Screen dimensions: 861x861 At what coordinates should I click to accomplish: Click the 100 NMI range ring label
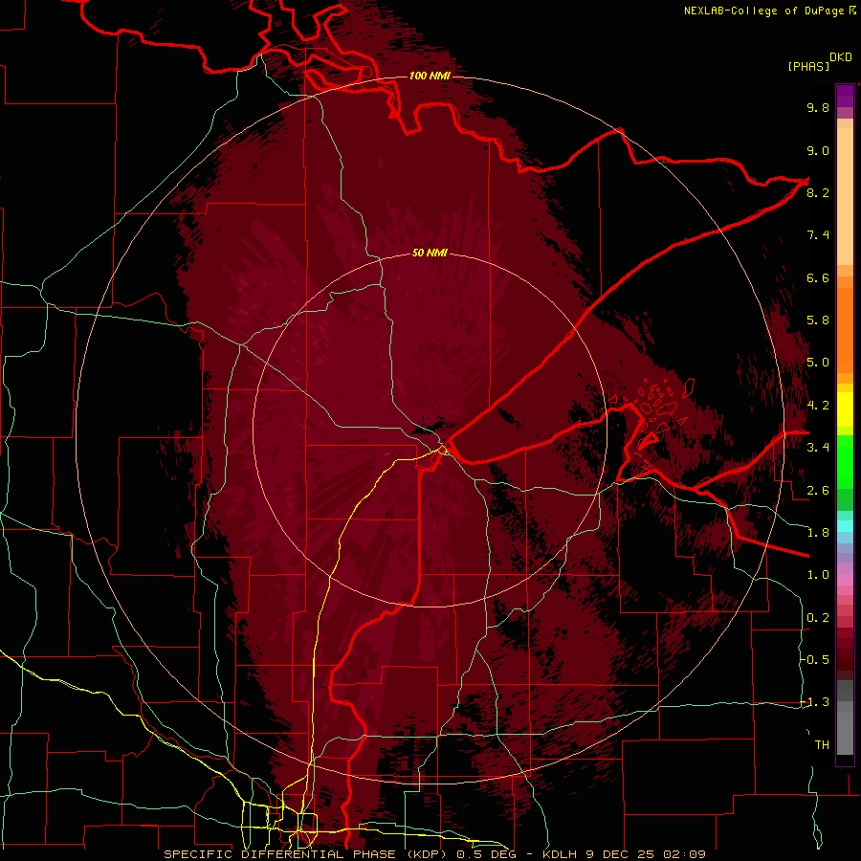tap(430, 76)
